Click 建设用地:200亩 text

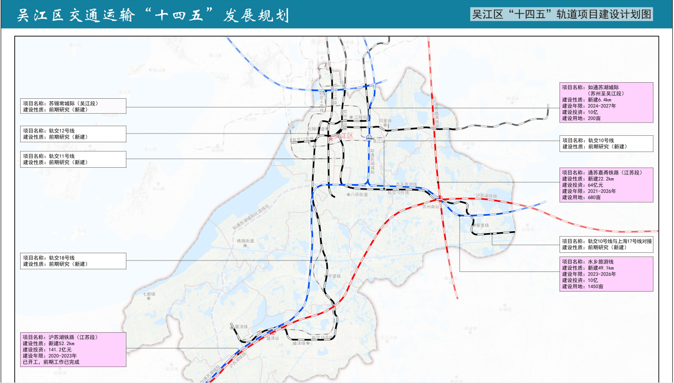(581, 118)
